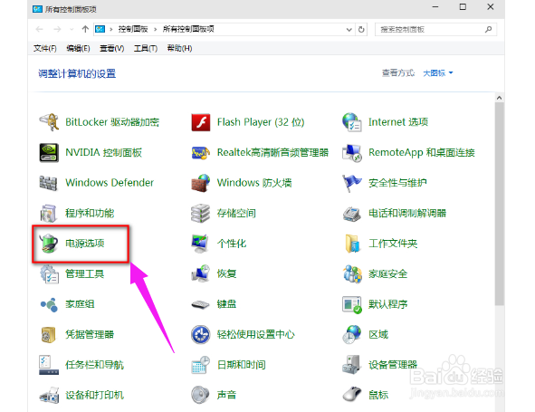Click the 日期和时间 calendar icon
This screenshot has width=535, height=412.
point(201,365)
